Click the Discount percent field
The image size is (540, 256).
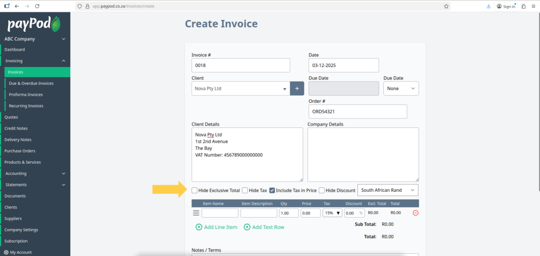(354, 213)
